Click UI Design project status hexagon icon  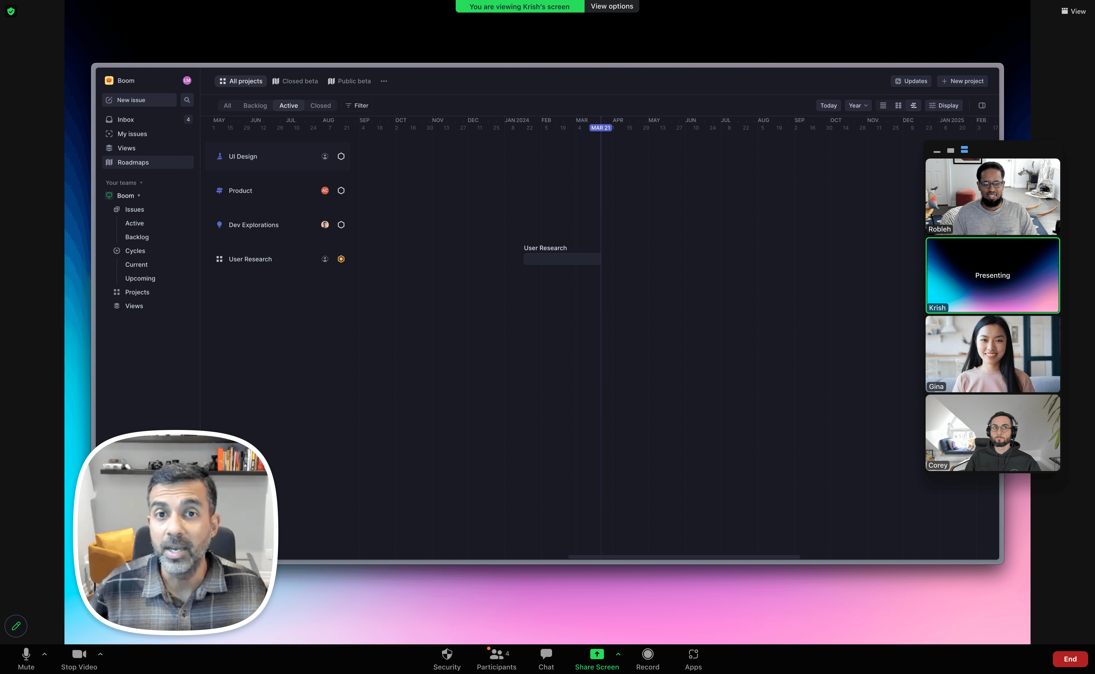341,157
